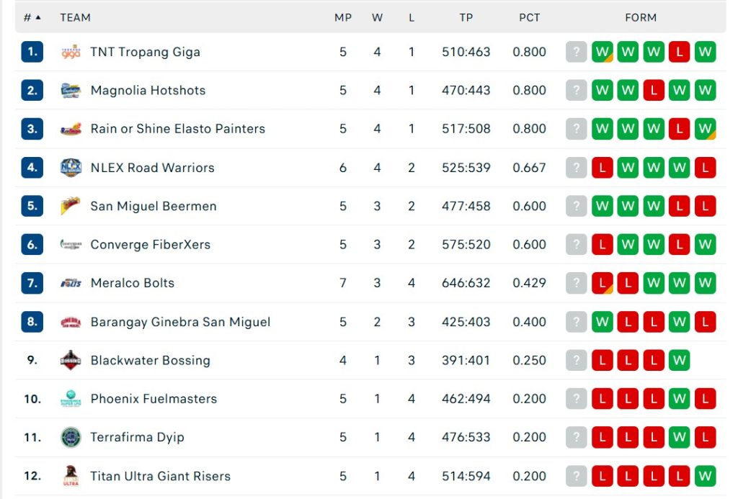Viewport: 738px width, 499px height.
Task: Sort table by the # rank column
Action: click(x=32, y=17)
